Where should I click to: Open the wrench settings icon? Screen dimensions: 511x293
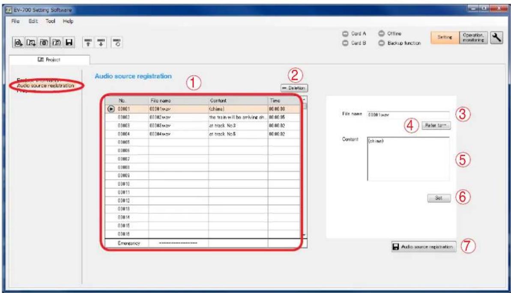tap(496, 38)
